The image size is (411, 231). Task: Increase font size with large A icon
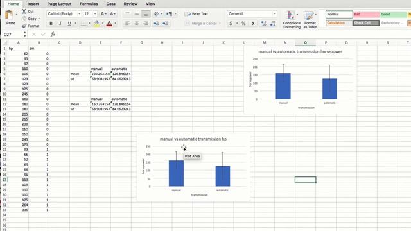click(x=103, y=14)
